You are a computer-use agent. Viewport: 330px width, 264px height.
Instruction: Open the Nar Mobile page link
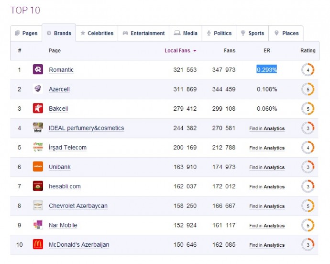[x=63, y=225]
